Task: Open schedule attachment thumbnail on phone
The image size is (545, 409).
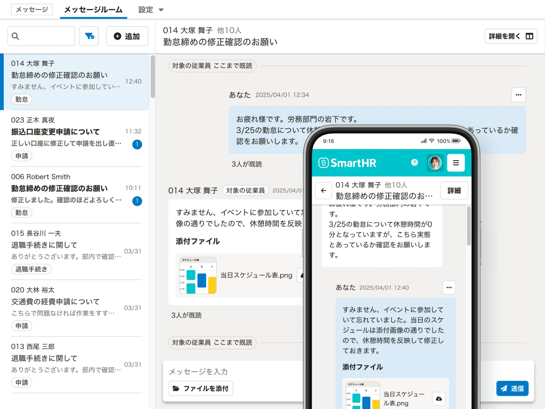Action: [x=363, y=395]
